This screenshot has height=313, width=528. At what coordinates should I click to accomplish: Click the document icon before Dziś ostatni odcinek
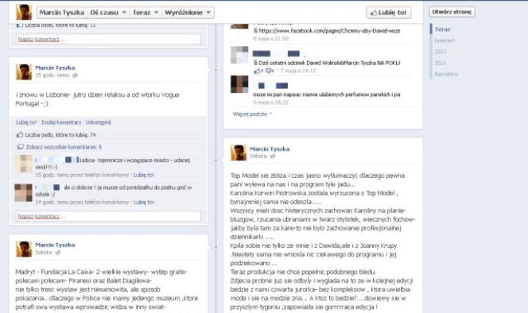[255, 63]
